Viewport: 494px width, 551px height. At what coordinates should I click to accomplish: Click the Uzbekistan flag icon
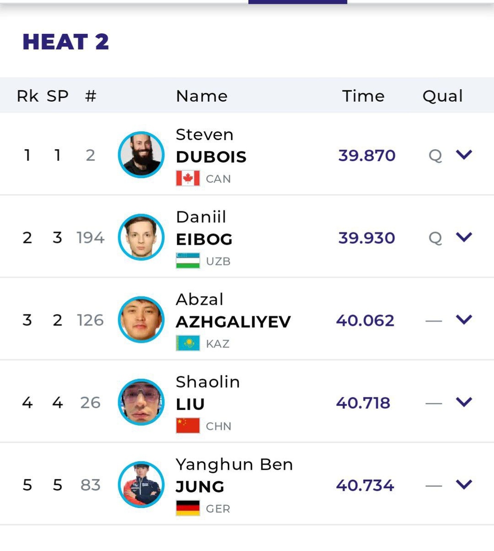188,260
